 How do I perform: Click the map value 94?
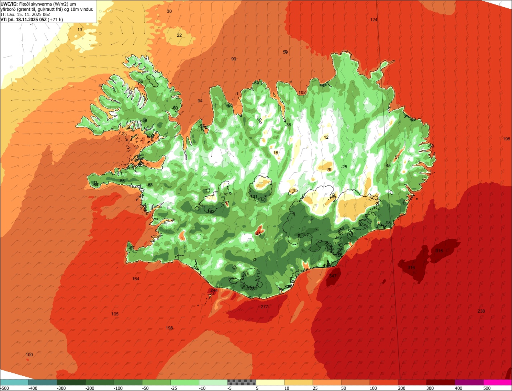(x=200, y=101)
